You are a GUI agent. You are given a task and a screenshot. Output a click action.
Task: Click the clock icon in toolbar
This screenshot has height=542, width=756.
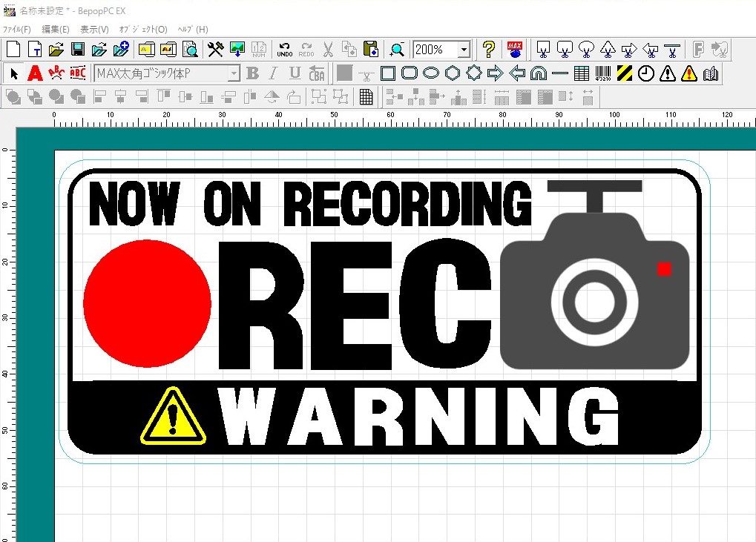(x=646, y=73)
